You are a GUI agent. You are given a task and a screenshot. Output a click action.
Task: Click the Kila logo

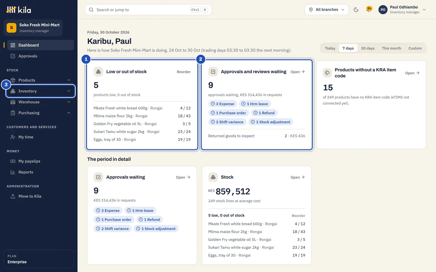pos(18,10)
